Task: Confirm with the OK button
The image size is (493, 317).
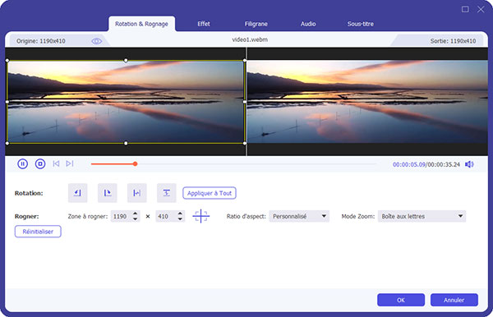Action: (x=401, y=300)
